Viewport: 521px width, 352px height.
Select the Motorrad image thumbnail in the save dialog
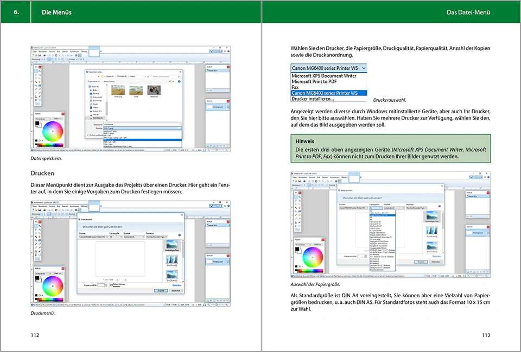coord(154,90)
